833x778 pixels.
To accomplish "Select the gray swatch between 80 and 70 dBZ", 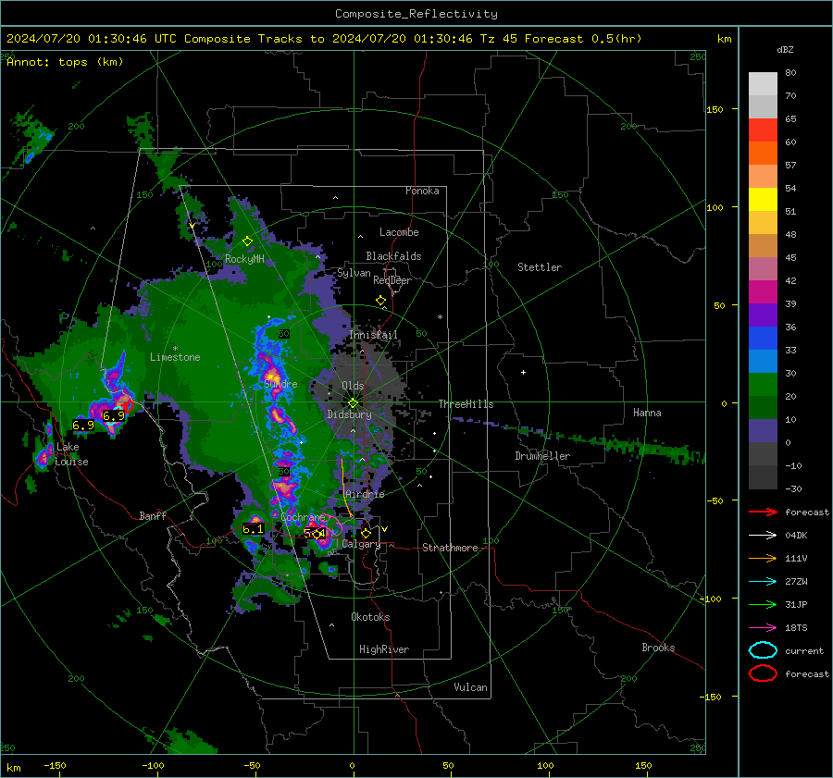I will coord(763,84).
